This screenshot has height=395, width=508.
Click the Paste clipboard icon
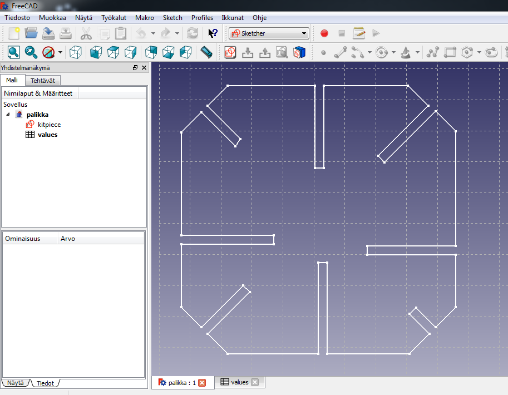121,33
